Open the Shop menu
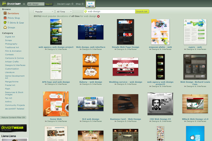Image resolution: width=212 pixels, height=141 pixels. 78,4
